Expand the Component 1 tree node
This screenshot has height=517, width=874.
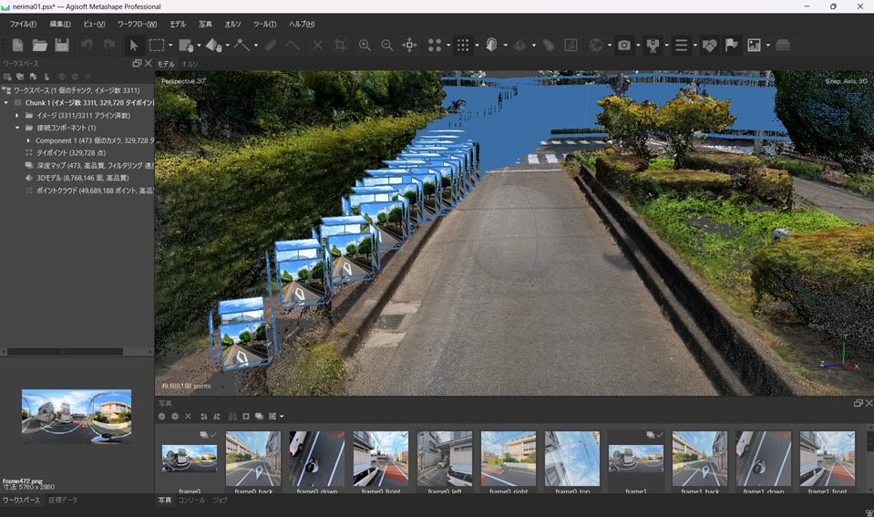click(28, 140)
